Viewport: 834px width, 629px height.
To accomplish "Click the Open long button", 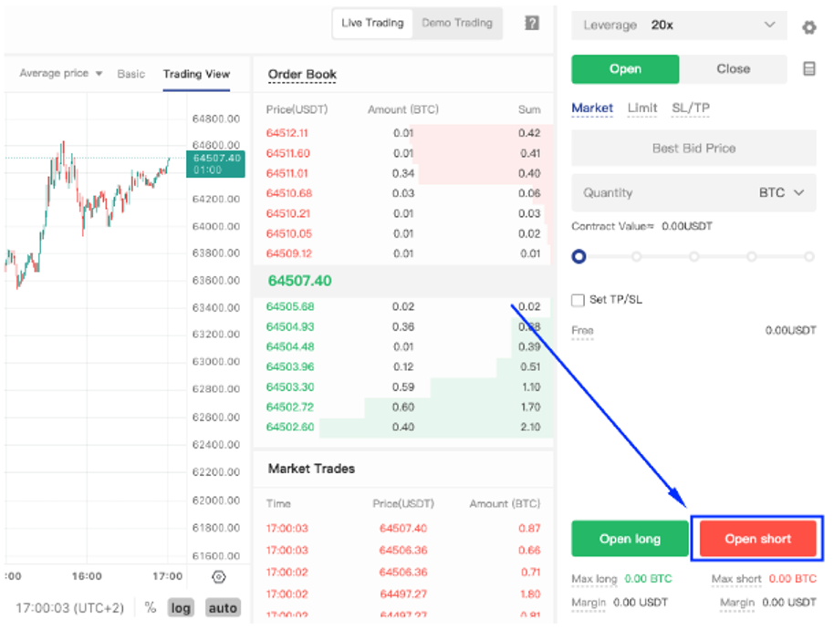I will click(630, 539).
